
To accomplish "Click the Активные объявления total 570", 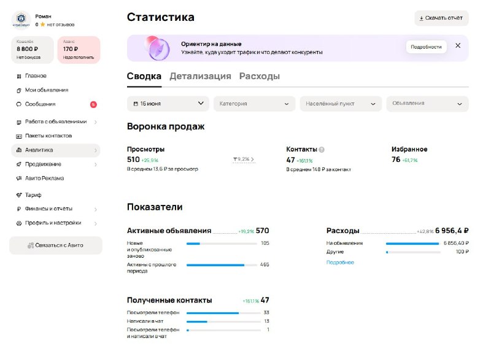I will (263, 231).
